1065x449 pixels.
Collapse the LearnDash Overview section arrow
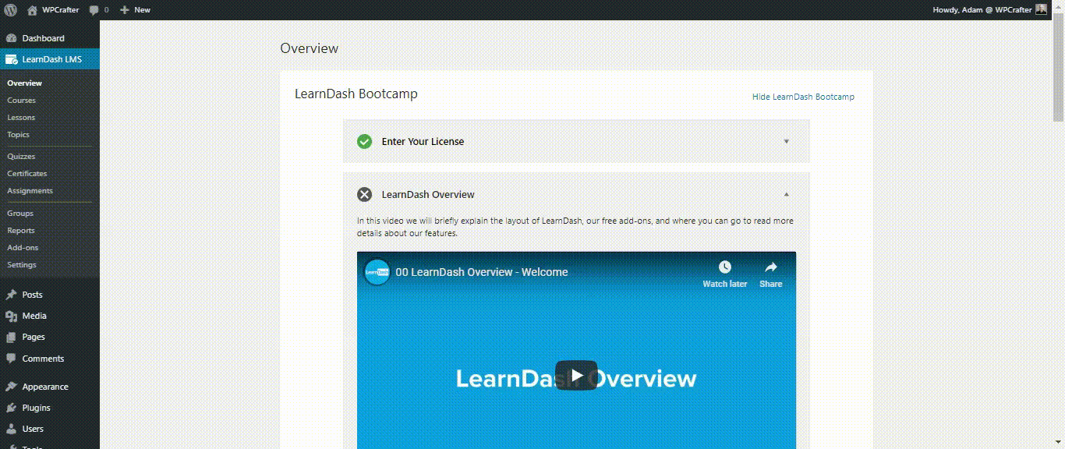click(x=786, y=194)
